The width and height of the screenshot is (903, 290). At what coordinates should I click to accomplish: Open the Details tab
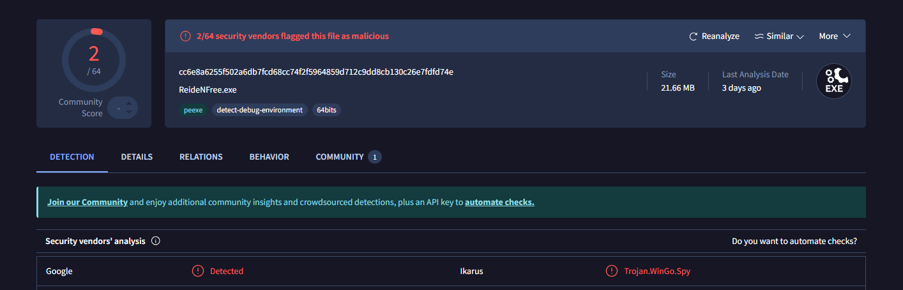click(137, 157)
